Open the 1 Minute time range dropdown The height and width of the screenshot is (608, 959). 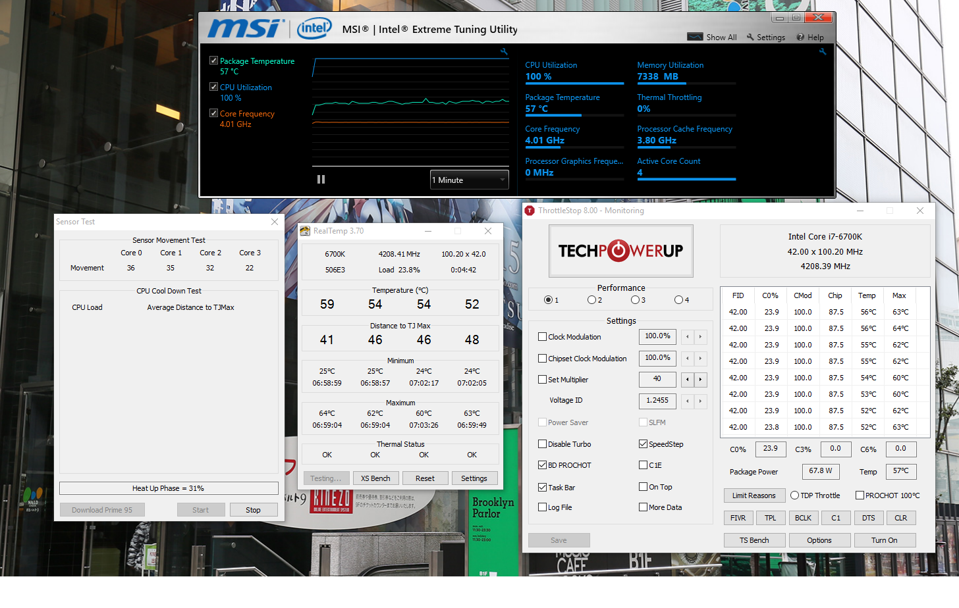[x=469, y=180]
